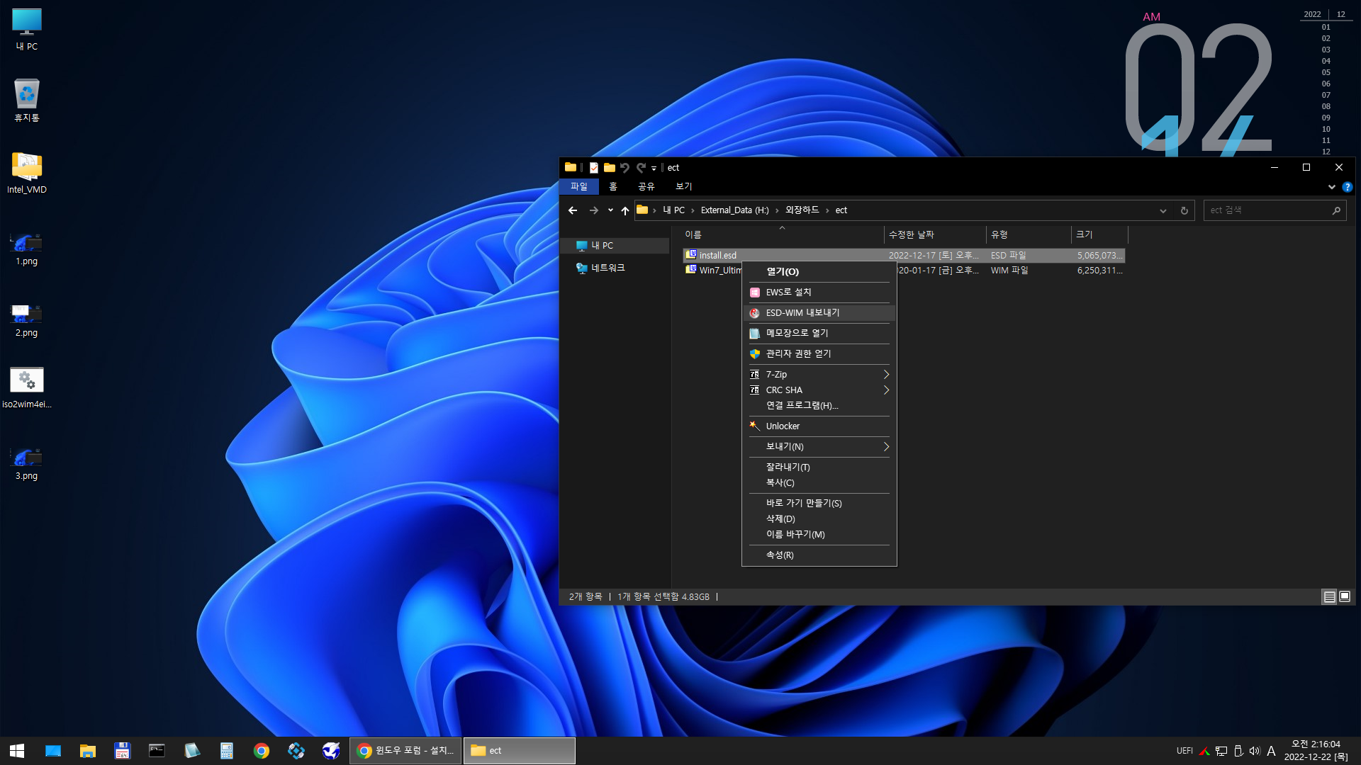Open the quick access toolbar customize dropdown

pyautogui.click(x=654, y=169)
